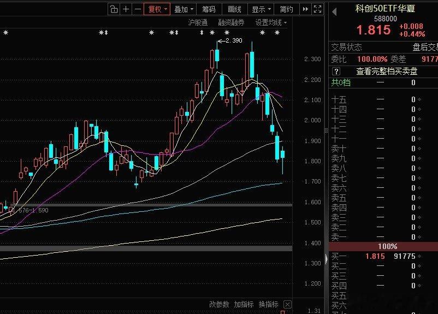Zoom in chart with the plus icon
Screen dimensions: 438x314
coord(126,9)
